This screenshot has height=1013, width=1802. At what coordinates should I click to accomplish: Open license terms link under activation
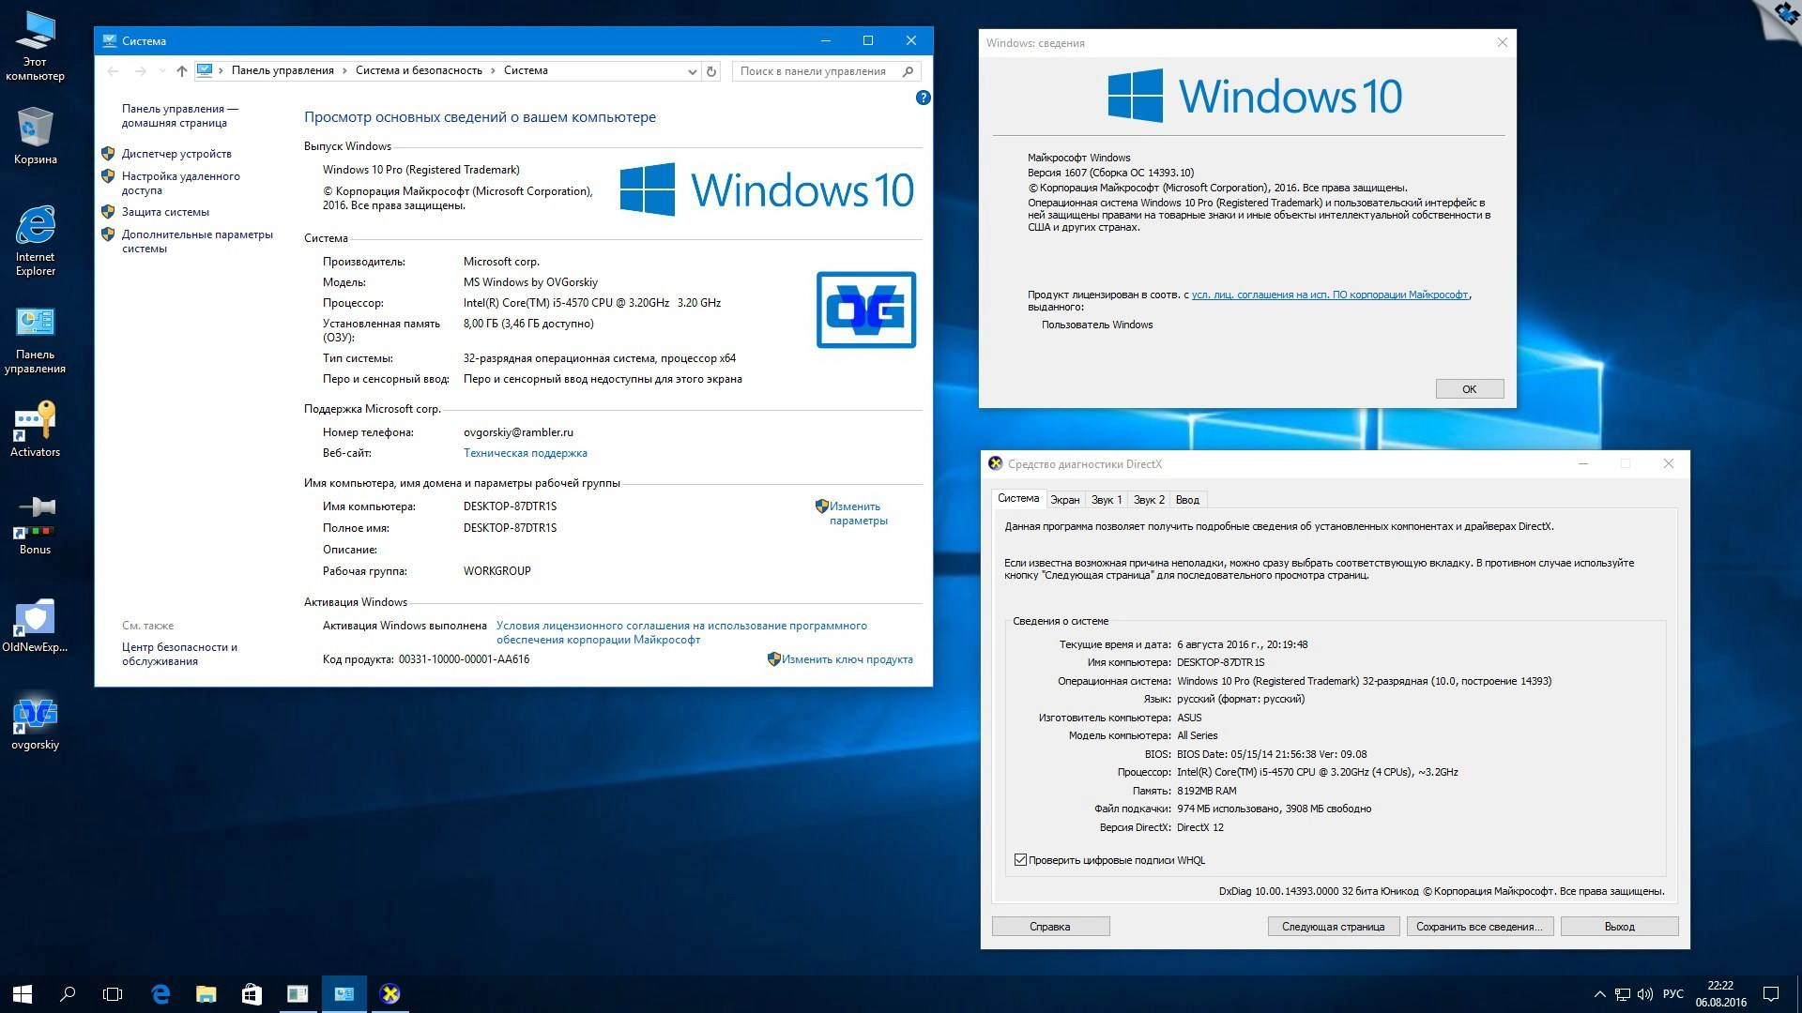coord(681,632)
